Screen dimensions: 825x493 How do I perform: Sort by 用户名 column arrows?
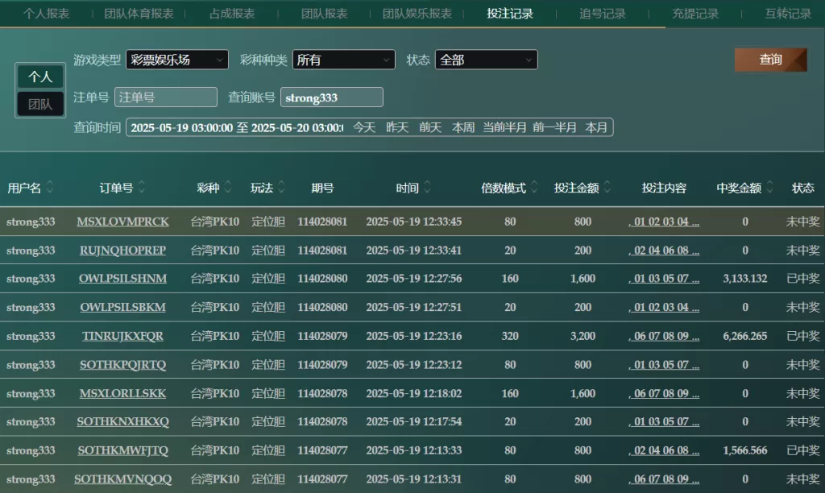pyautogui.click(x=50, y=187)
